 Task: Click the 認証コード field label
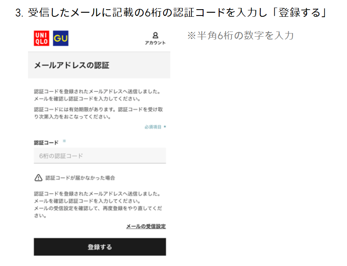46,143
